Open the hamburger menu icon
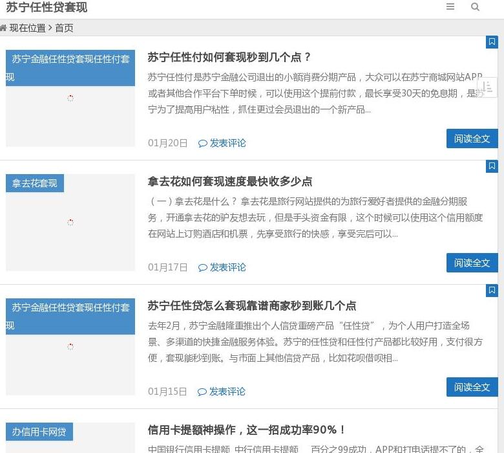Image resolution: width=504 pixels, height=453 pixels. (450, 6)
